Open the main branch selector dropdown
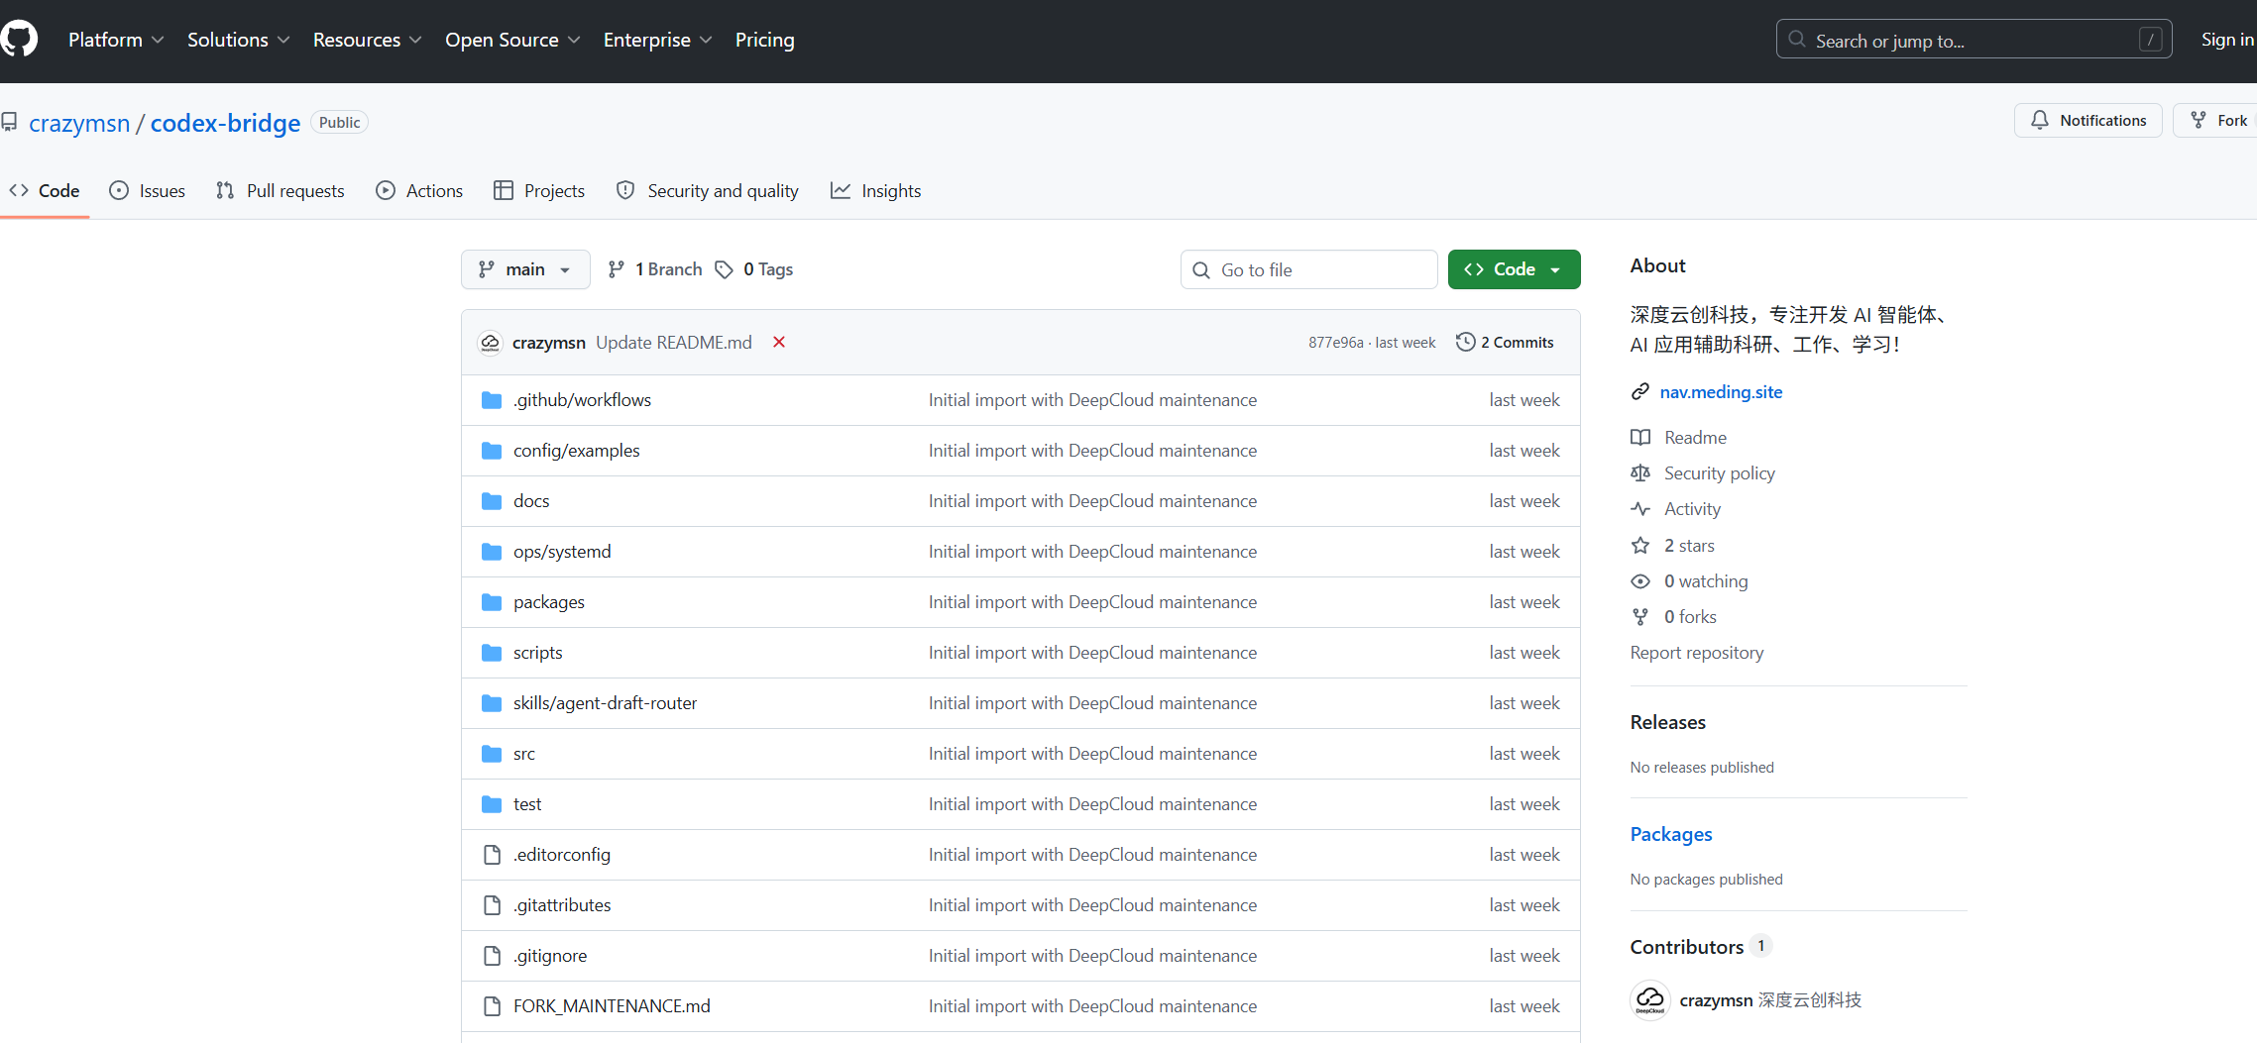This screenshot has height=1043, width=2257. (x=525, y=269)
